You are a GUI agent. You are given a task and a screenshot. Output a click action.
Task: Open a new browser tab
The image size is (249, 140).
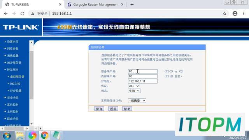click(x=132, y=4)
